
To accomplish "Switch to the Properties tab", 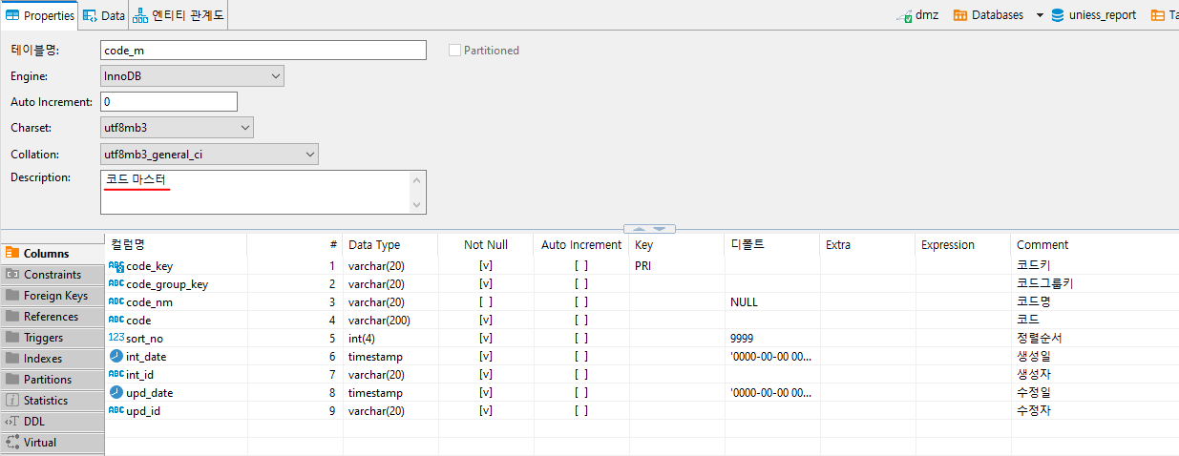I will tap(40, 15).
